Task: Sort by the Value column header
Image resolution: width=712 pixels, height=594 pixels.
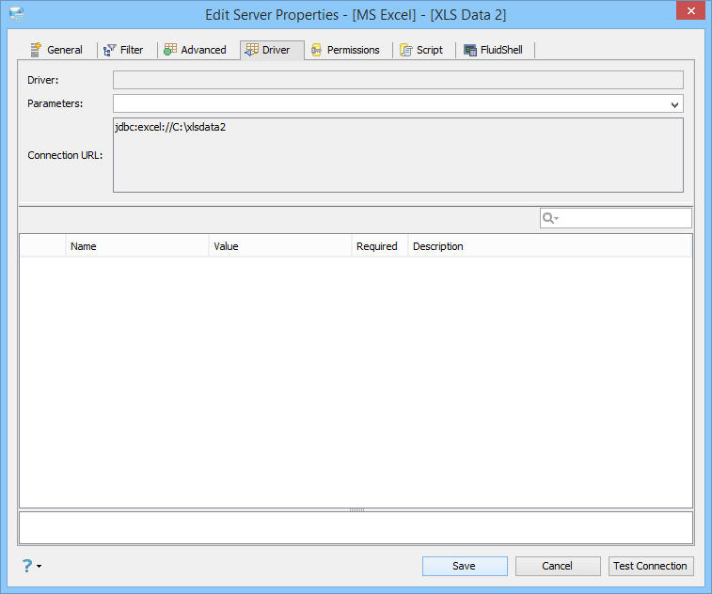Action: [280, 246]
